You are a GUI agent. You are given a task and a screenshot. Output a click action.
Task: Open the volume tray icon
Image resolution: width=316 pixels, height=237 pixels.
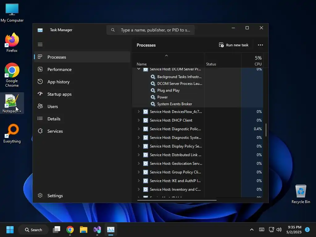(279, 230)
